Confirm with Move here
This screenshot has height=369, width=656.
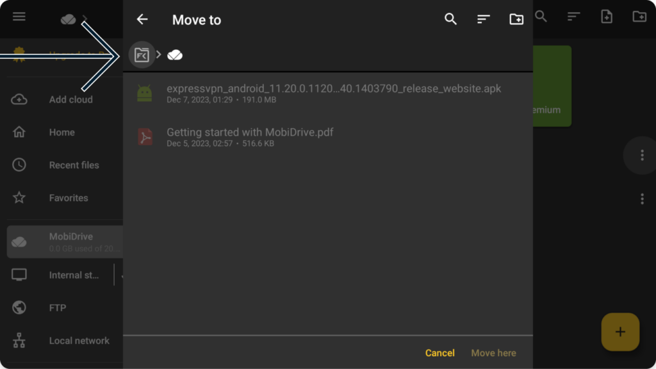[494, 353]
